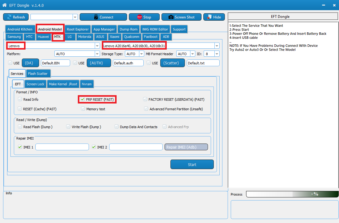Image resolution: width=339 pixels, height=223 pixels.
Task: Enable the Memory test checkbox
Action: (x=83, y=109)
